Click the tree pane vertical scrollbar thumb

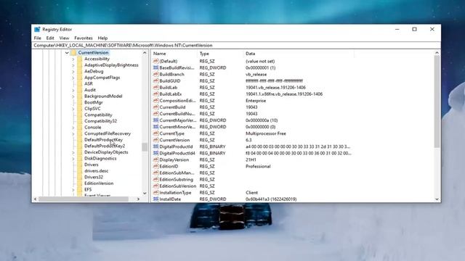click(x=145, y=146)
